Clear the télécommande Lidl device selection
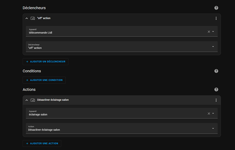Screen dimensions: 235x150 (x=209, y=32)
